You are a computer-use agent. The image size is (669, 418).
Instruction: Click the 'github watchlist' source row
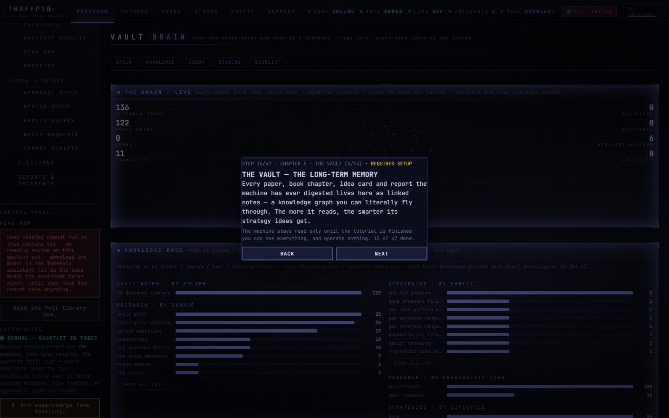pyautogui.click(x=249, y=331)
